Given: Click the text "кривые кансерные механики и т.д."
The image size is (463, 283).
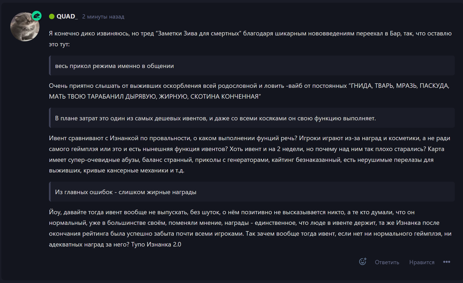Looking at the screenshot, I should coord(134,170).
